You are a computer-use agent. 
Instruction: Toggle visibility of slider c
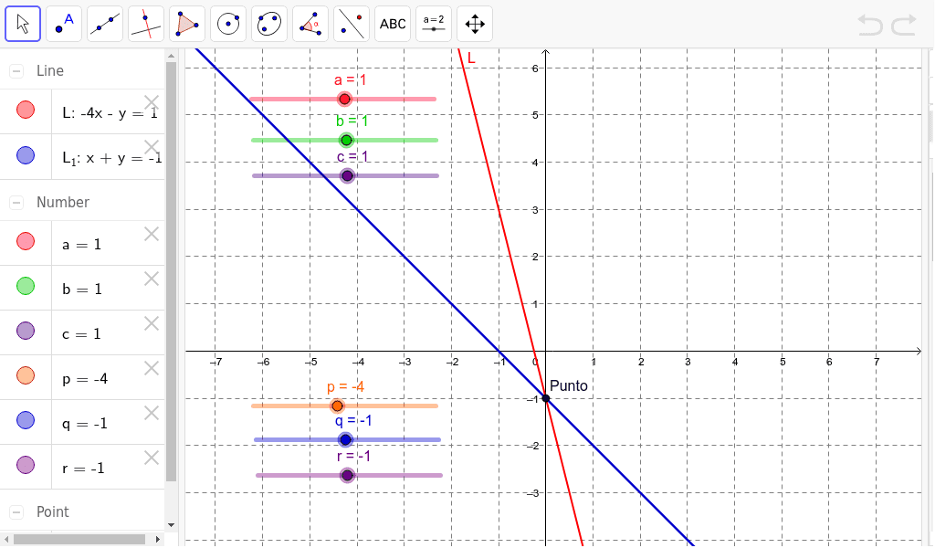26,331
